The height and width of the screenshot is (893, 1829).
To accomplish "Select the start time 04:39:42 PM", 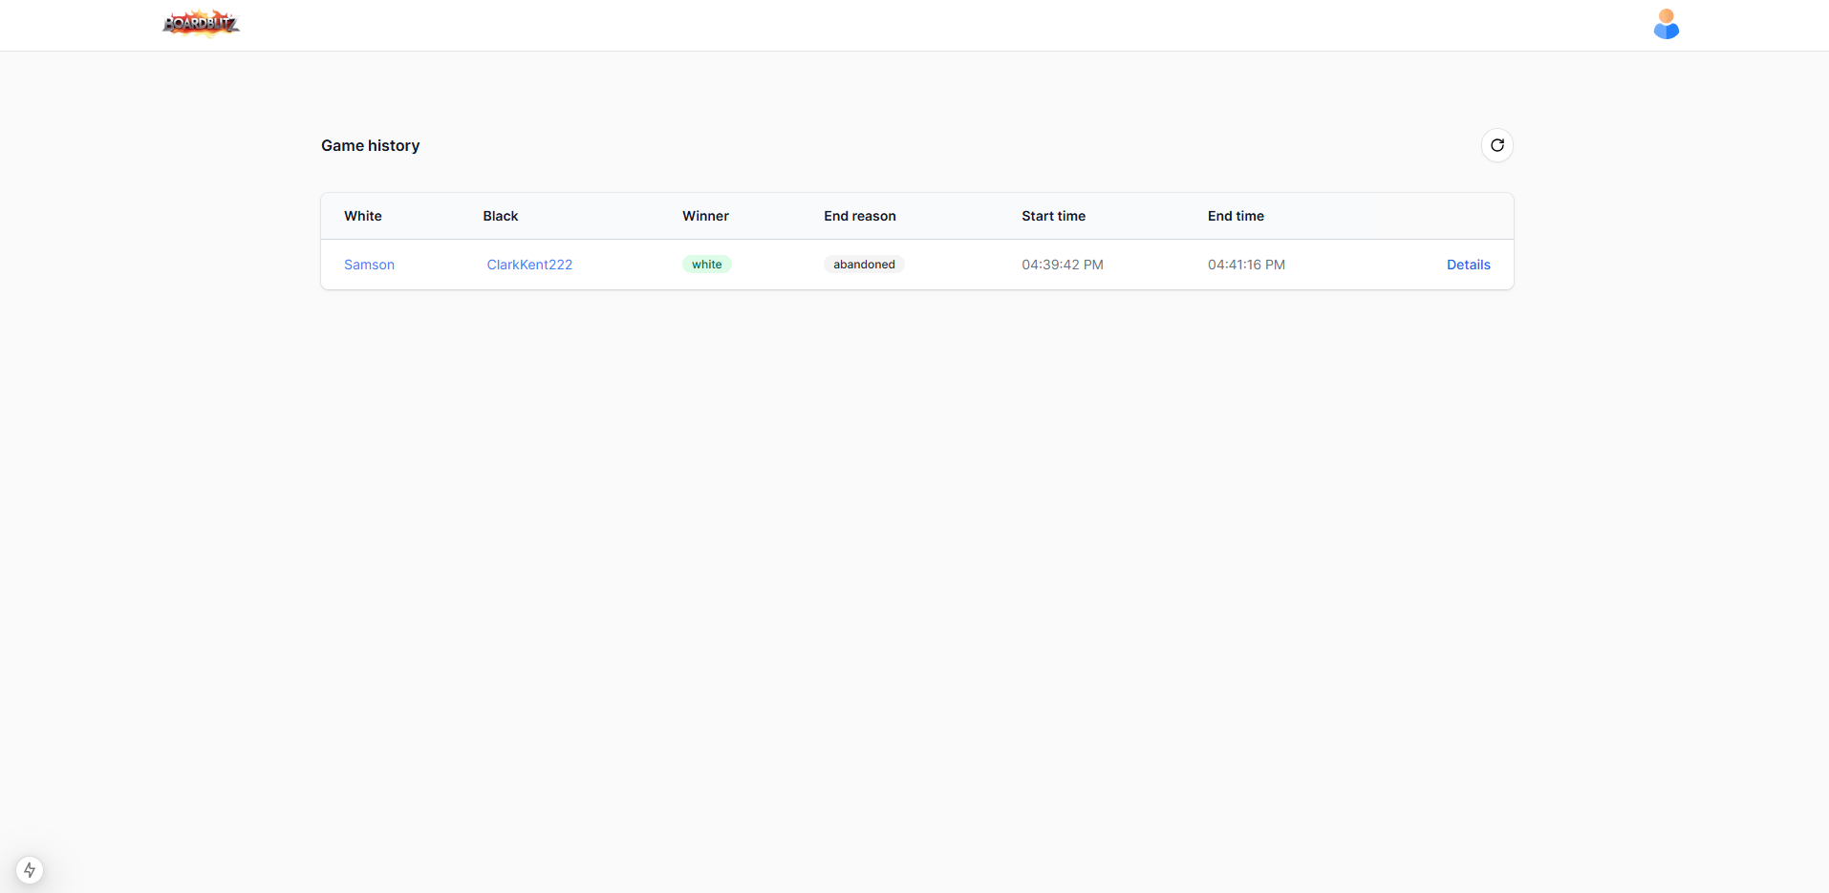I will [x=1062, y=265].
